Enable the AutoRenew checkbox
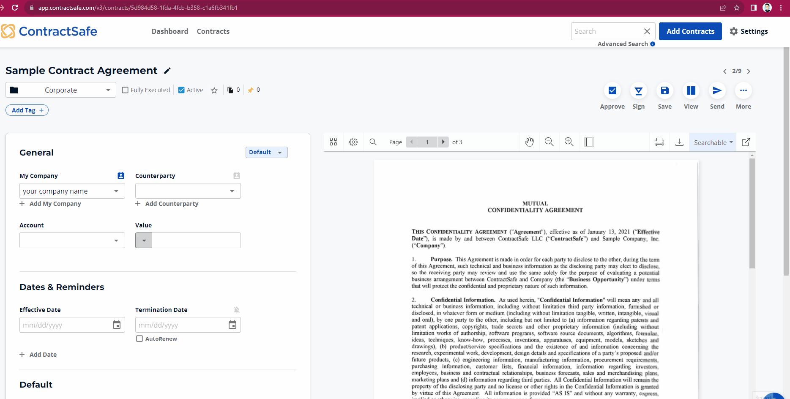 click(x=139, y=339)
